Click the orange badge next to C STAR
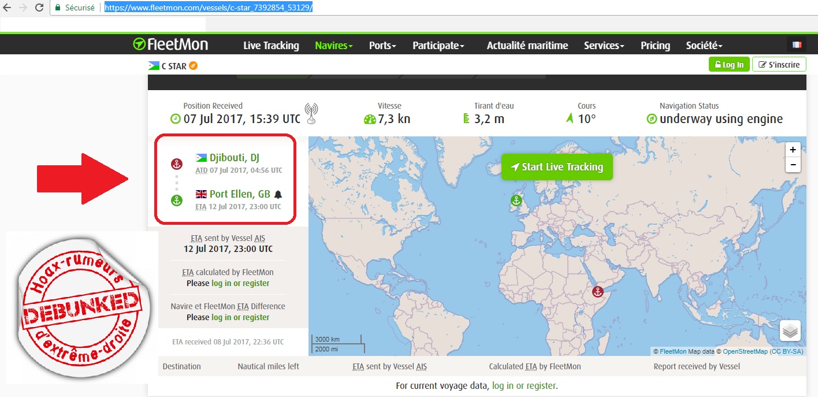Screen dimensions: 818x397 tap(194, 66)
